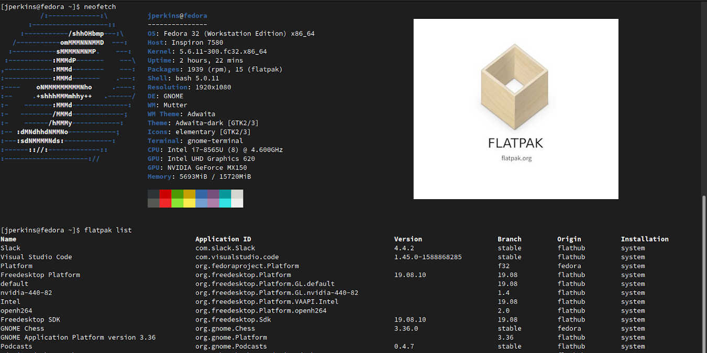Select the Podcasts application row
Viewport: 707px width, 353px height.
pos(16,346)
